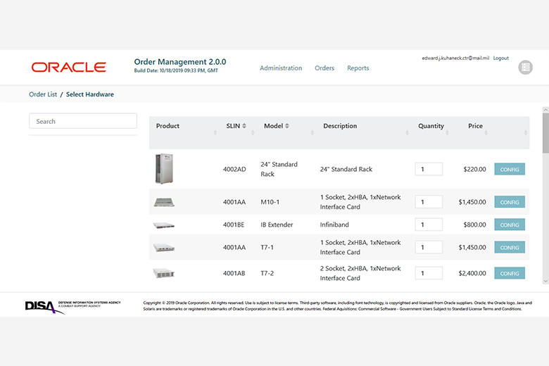Click the Search hardware field
Viewport: 549px width, 366px height.
pos(83,121)
